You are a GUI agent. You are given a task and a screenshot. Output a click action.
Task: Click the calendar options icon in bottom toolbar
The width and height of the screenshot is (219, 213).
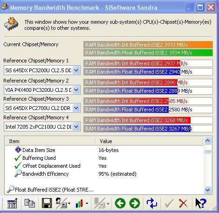coord(12,203)
